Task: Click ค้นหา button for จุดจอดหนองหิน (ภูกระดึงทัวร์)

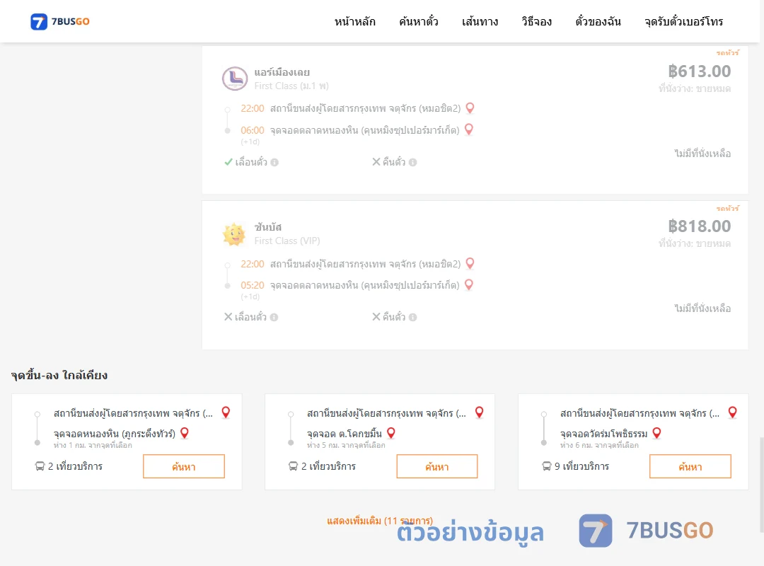Action: click(x=184, y=466)
